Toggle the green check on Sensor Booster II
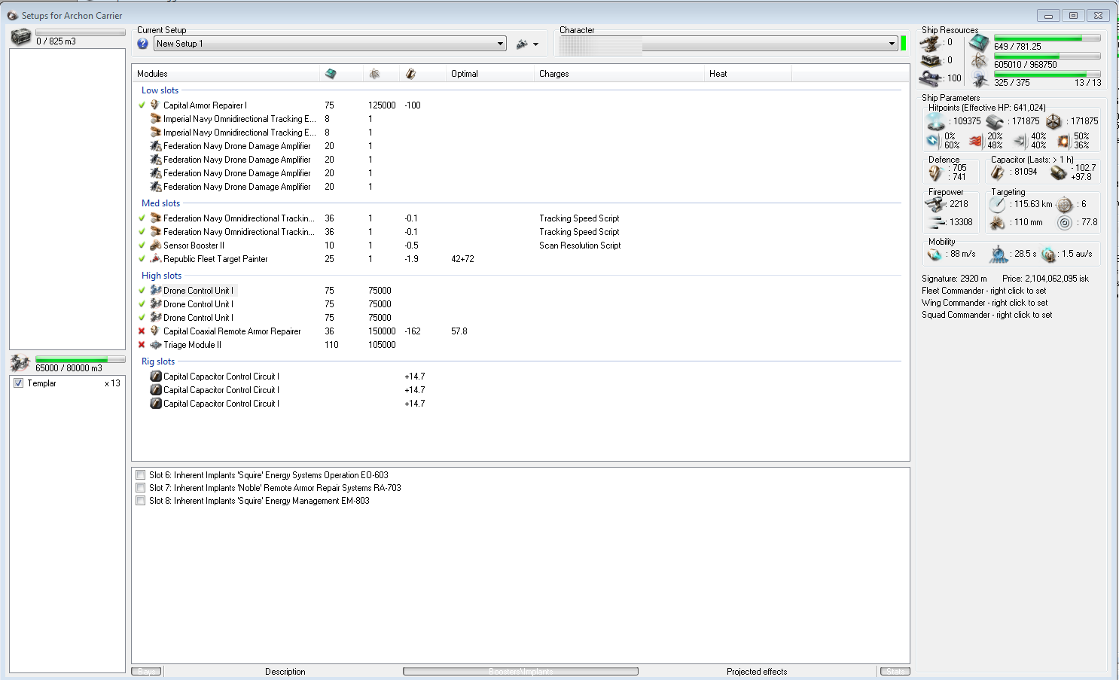 point(142,245)
